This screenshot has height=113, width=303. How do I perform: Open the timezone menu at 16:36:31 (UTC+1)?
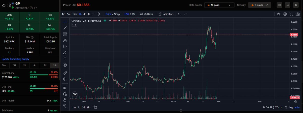272,107
